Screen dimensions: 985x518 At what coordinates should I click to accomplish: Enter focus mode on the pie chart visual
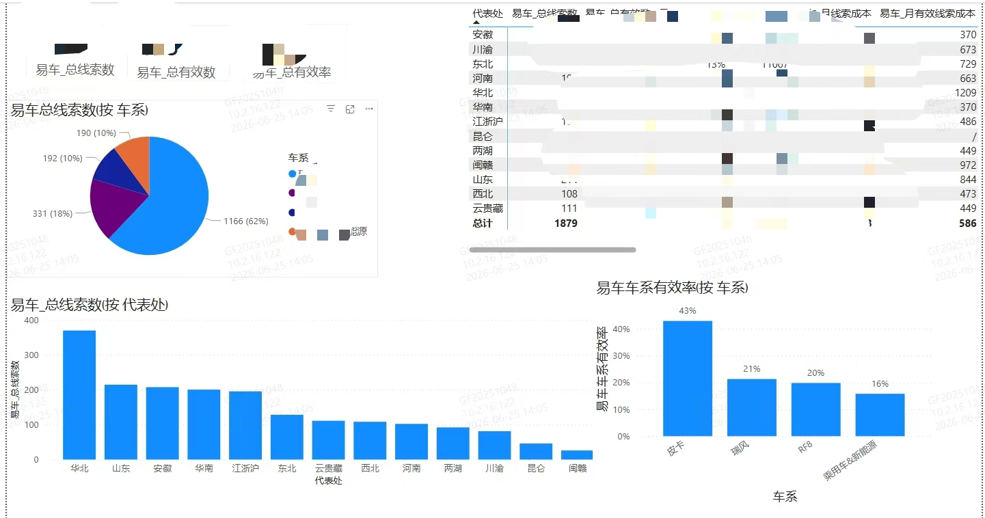[350, 109]
